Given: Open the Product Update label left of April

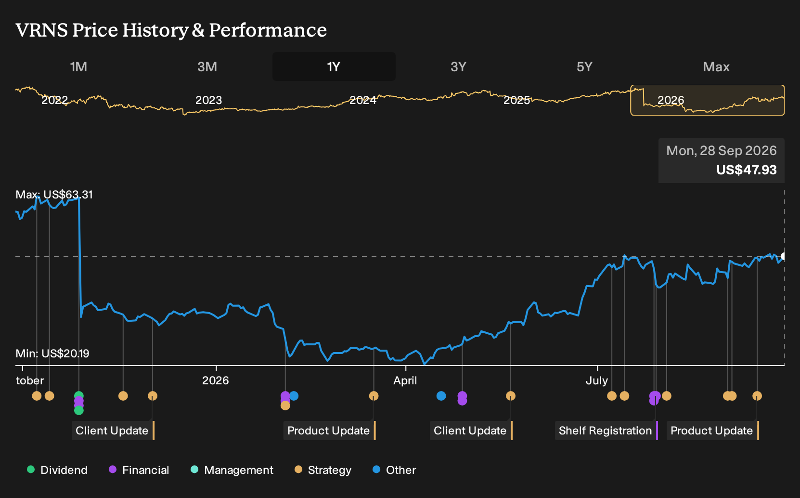Looking at the screenshot, I should tap(329, 431).
